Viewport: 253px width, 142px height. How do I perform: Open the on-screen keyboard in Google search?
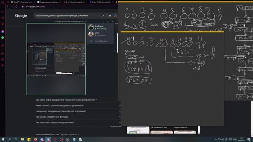point(110,16)
